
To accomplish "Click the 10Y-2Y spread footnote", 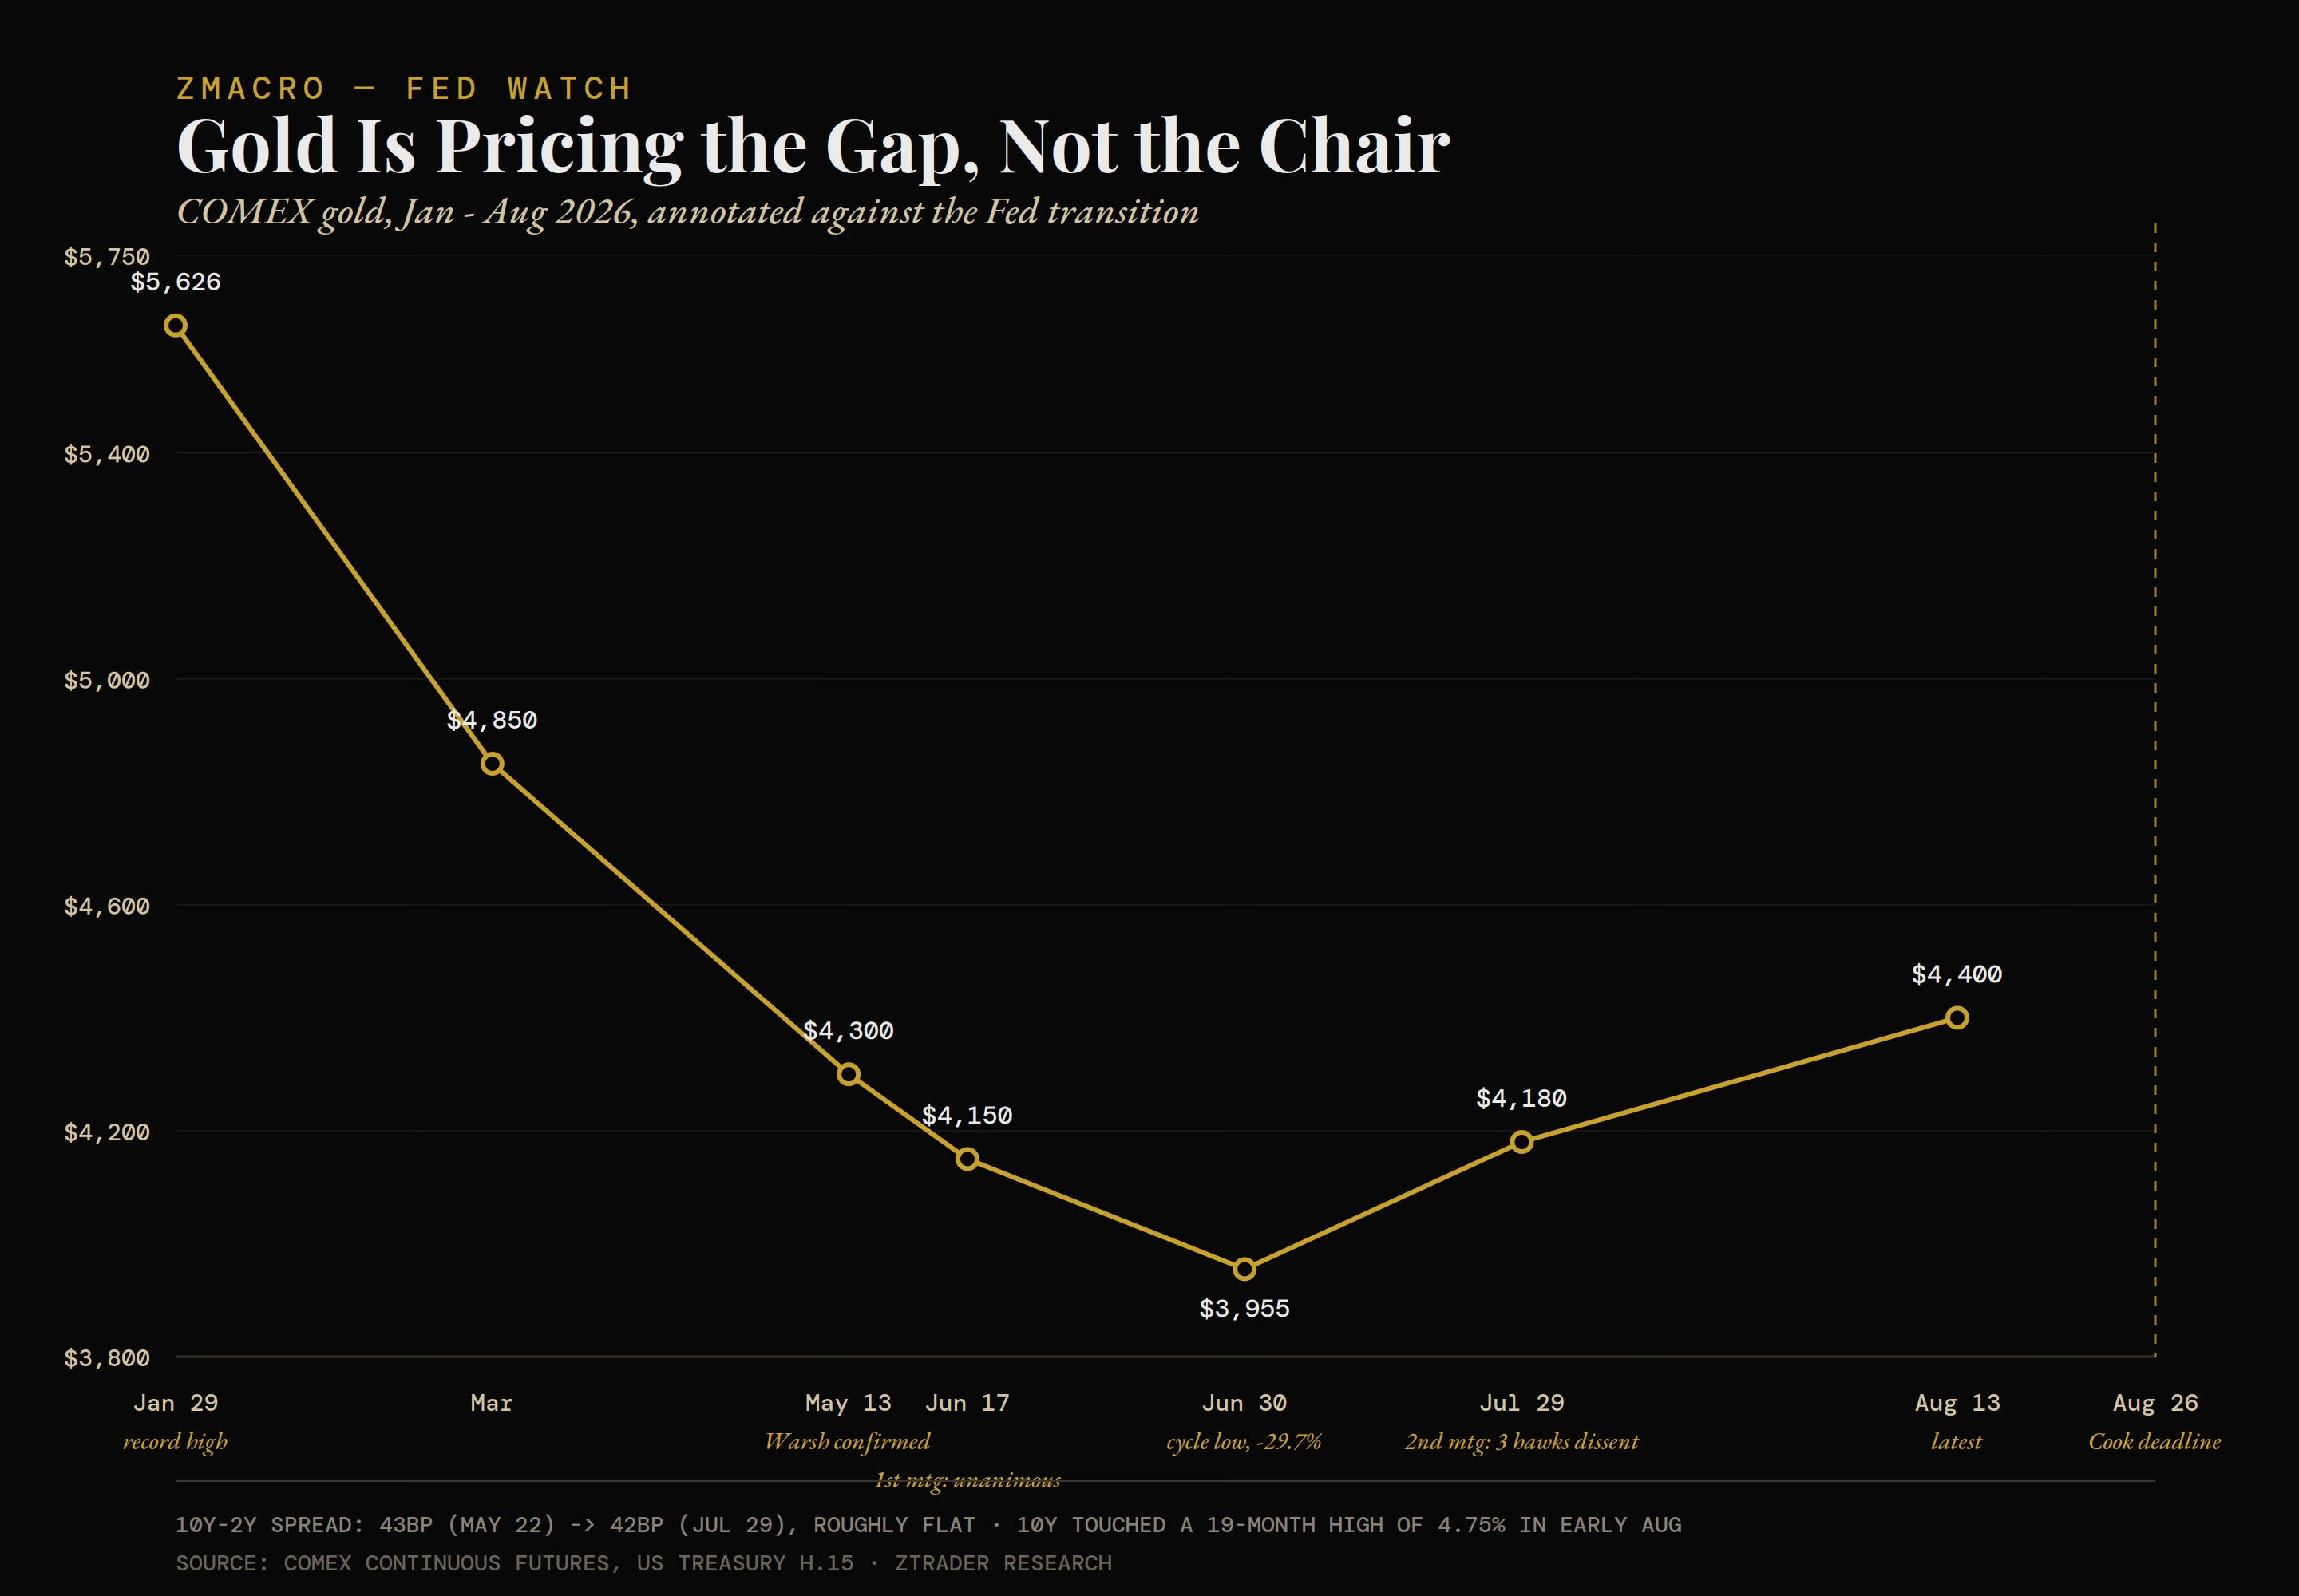I will click(x=928, y=1525).
